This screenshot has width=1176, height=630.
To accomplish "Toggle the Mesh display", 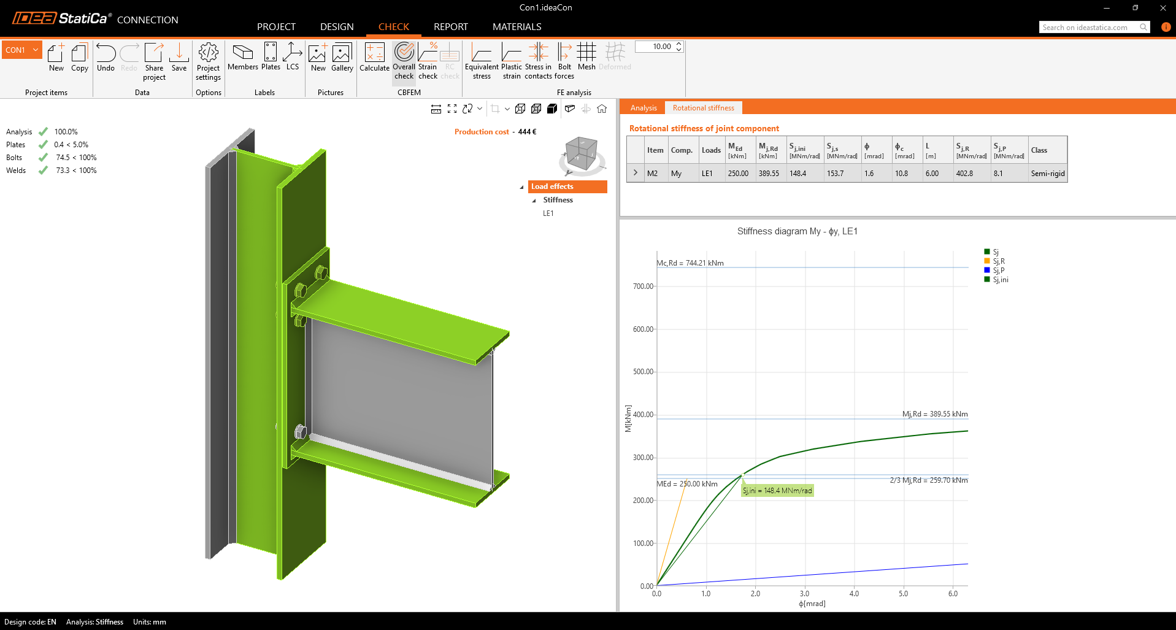I will point(586,57).
